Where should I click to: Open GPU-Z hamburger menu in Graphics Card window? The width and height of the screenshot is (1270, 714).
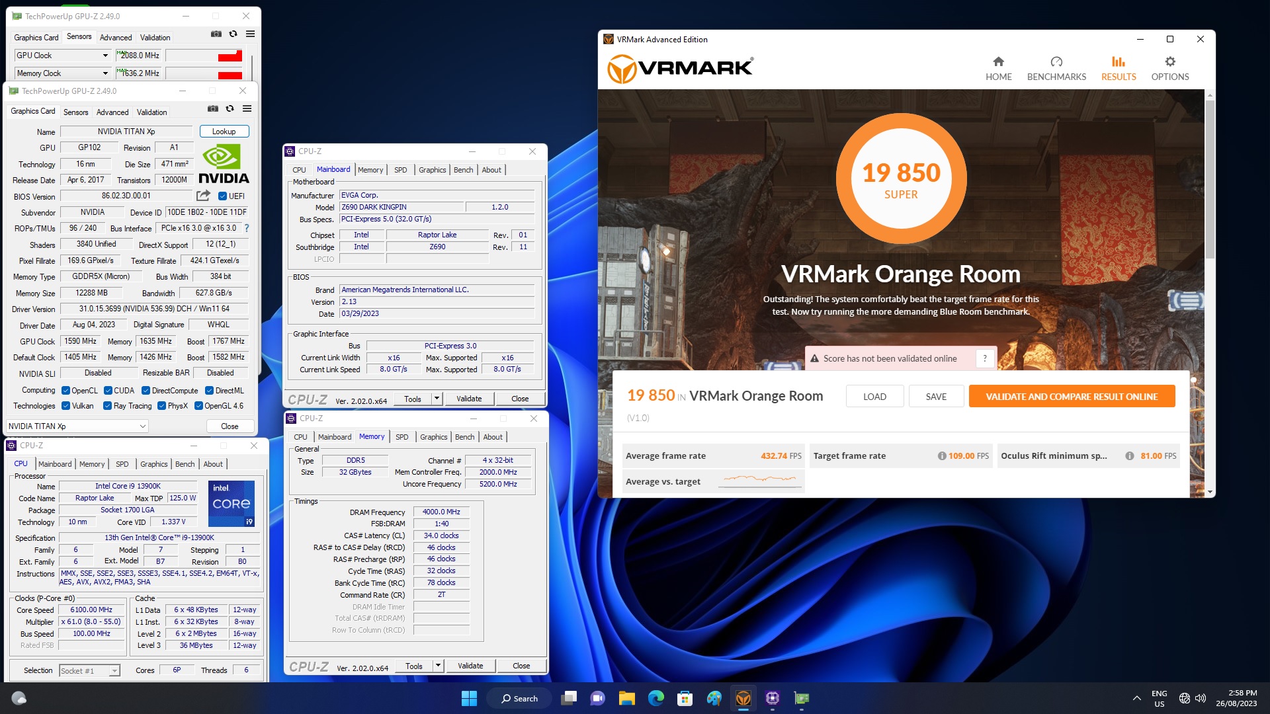pyautogui.click(x=247, y=108)
